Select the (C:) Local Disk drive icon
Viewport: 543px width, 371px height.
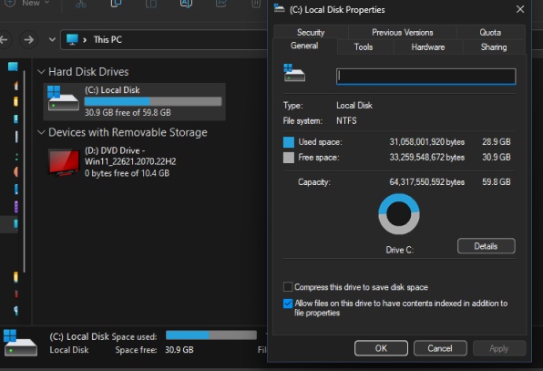[x=64, y=98]
